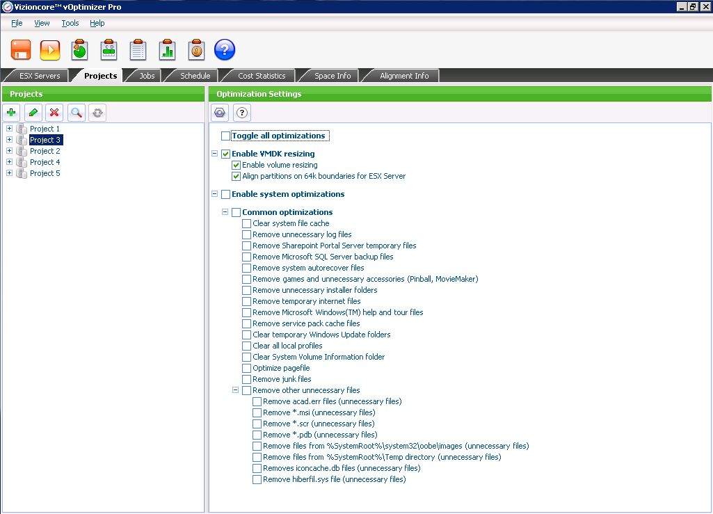Open the pie chart clipboard report icon
Image resolution: width=713 pixels, height=514 pixels.
click(x=79, y=49)
